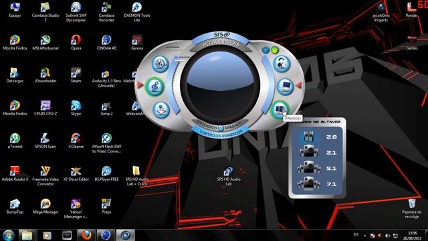This screenshot has height=241, width=428.
Task: Click the Opciones button in SRS
Action: 173,47
